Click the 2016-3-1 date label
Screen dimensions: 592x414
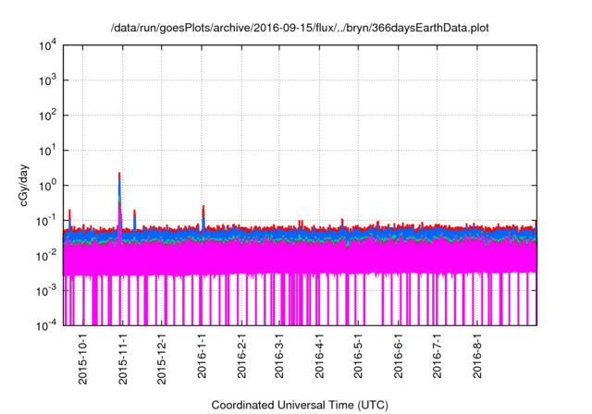coord(279,356)
